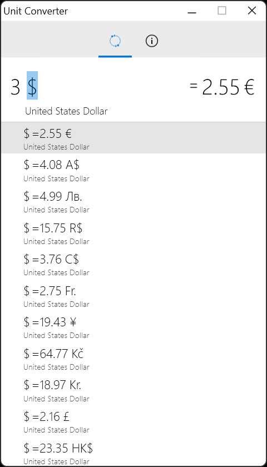Choose the $ =64.77 Kč conversion
The image size is (267, 467).
point(133,357)
